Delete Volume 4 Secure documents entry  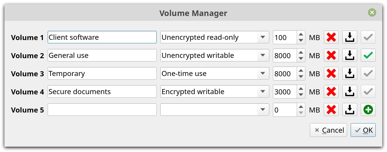pos(331,92)
